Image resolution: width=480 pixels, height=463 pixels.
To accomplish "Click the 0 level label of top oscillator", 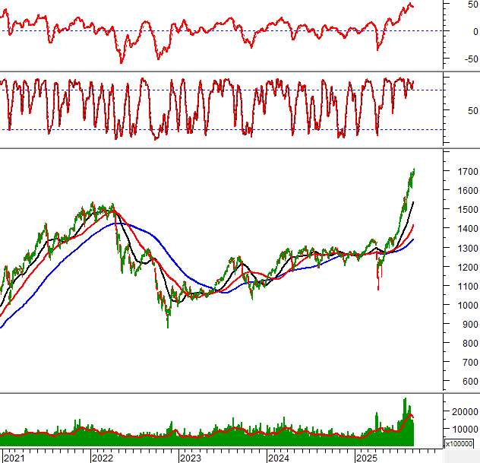I will click(452, 31).
